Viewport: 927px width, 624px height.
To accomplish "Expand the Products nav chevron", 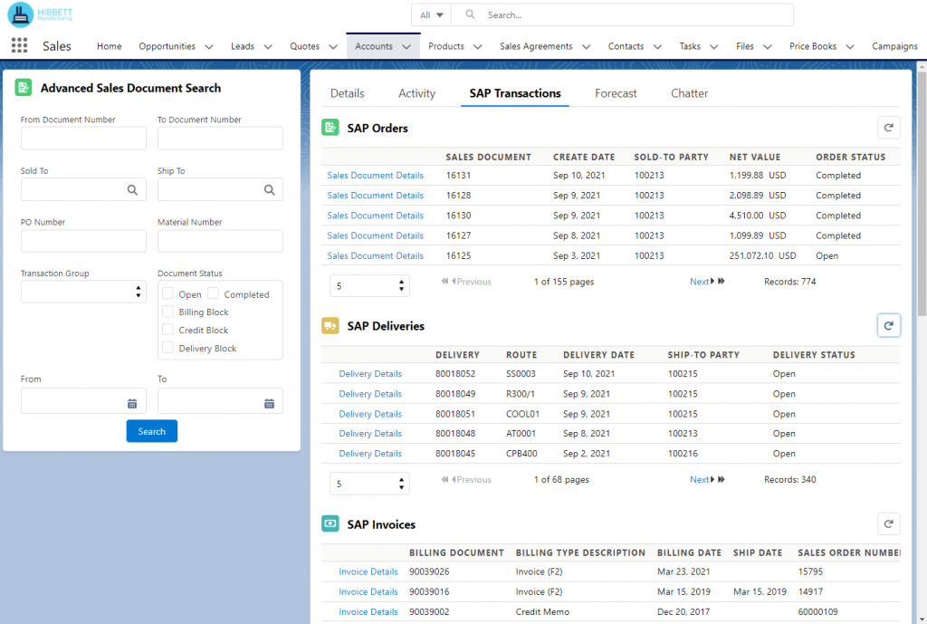I will pyautogui.click(x=478, y=47).
